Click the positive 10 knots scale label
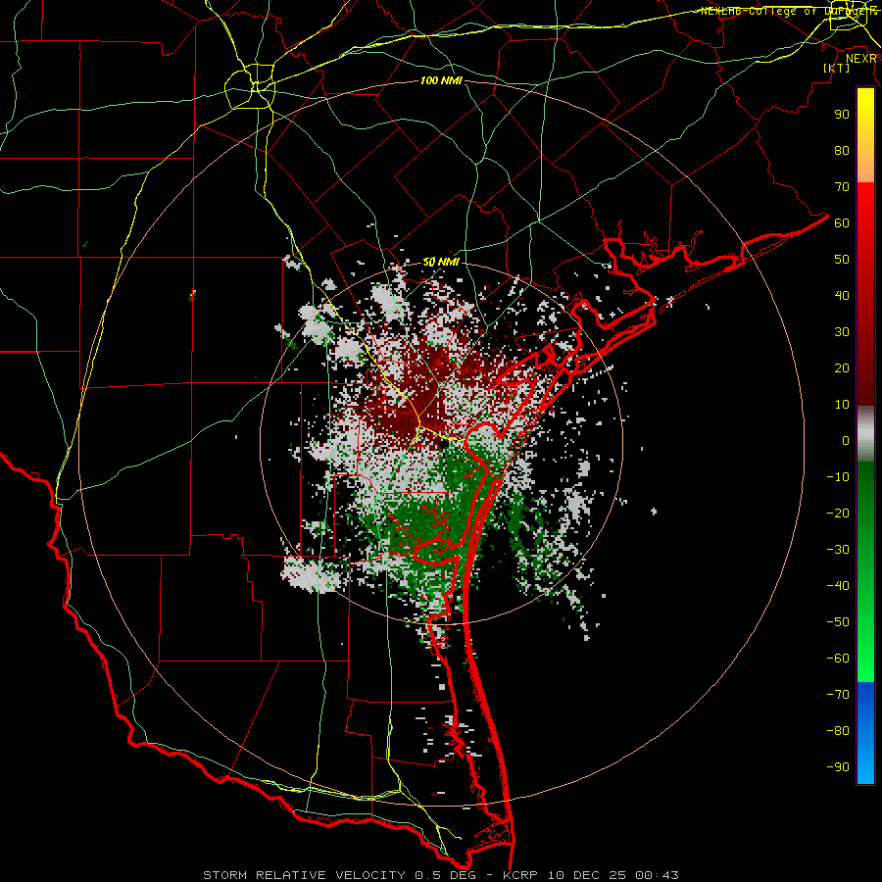This screenshot has height=882, width=882. click(x=842, y=405)
